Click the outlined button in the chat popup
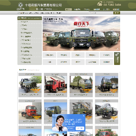 click(70, 128)
